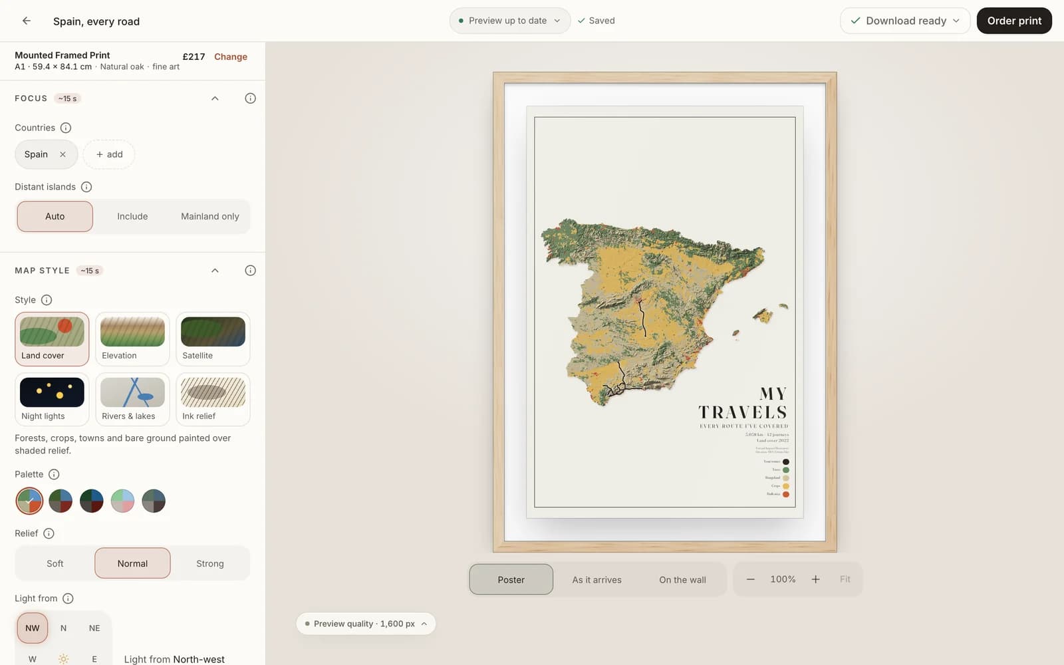1064x665 pixels.
Task: Remove Spain country chip
Action: tap(63, 154)
